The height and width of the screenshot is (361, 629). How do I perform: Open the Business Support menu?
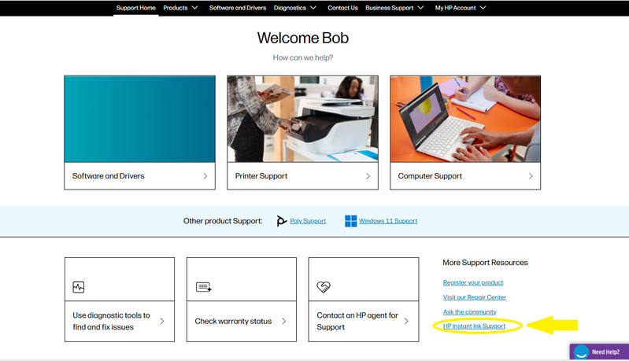tap(389, 8)
